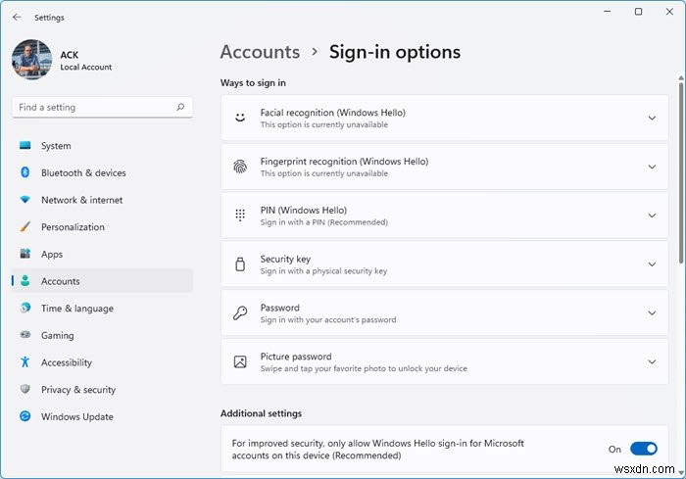The height and width of the screenshot is (479, 686).
Task: Expand the Security key chevron
Action: pos(652,264)
